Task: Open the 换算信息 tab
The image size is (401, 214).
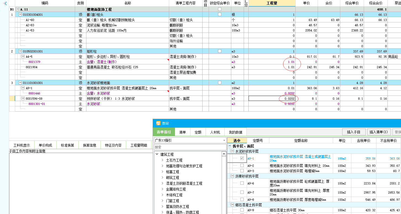Action: pos(89,145)
